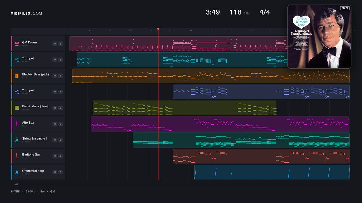This screenshot has width=362, height=203.
Task: Select the GM Drums track name
Action: pyautogui.click(x=30, y=42)
